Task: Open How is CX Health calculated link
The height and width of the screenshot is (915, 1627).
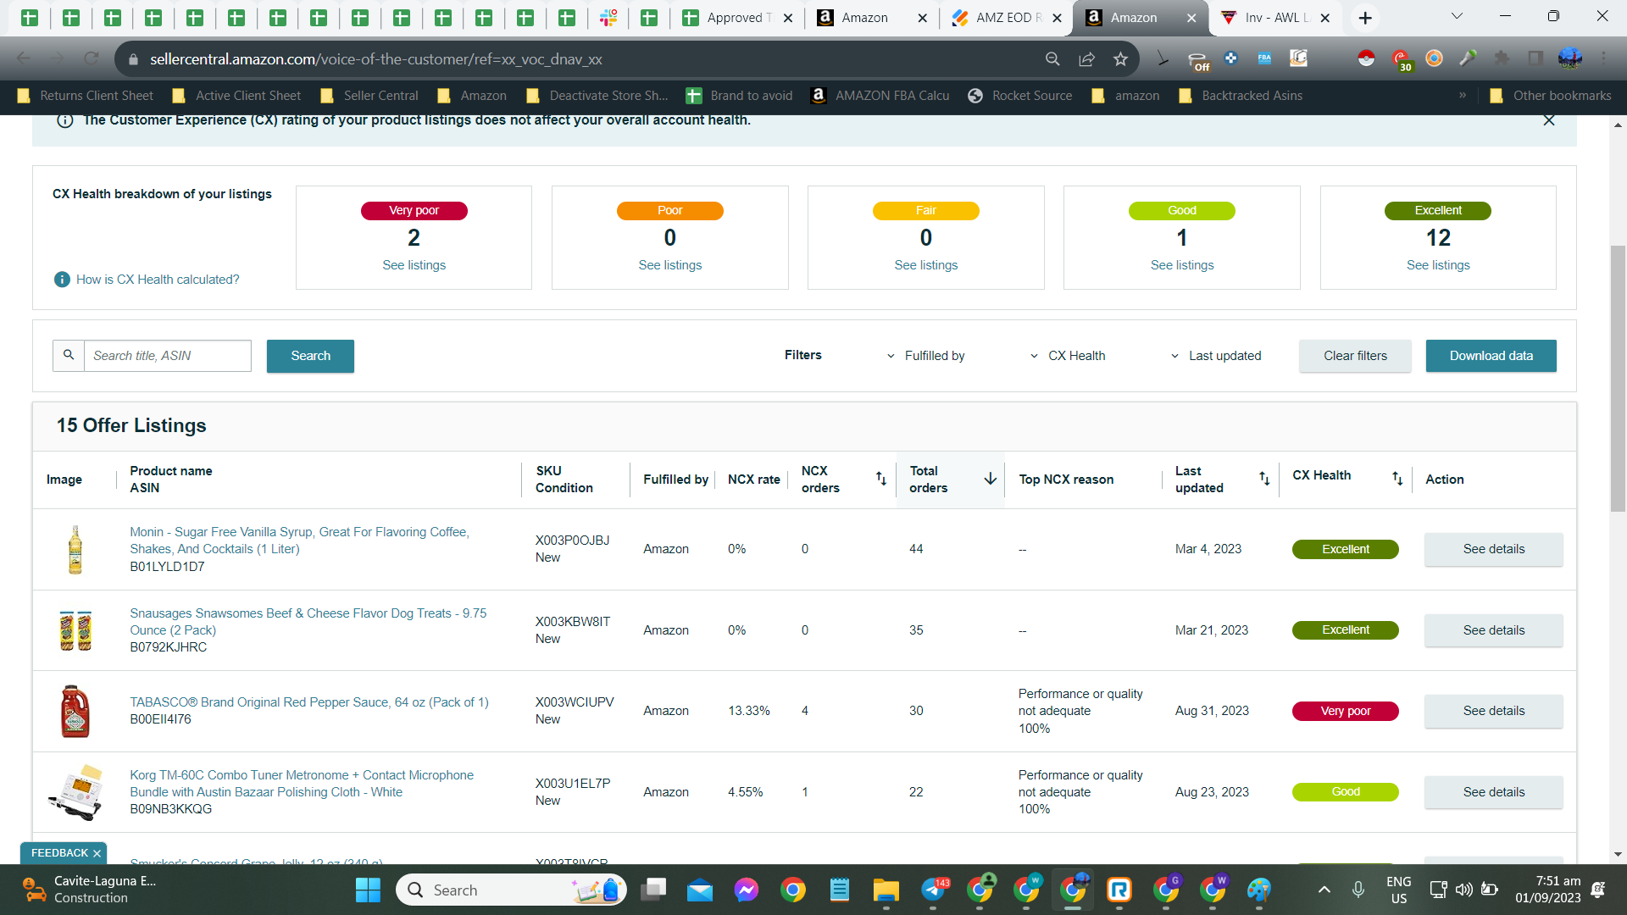Action: tap(158, 280)
